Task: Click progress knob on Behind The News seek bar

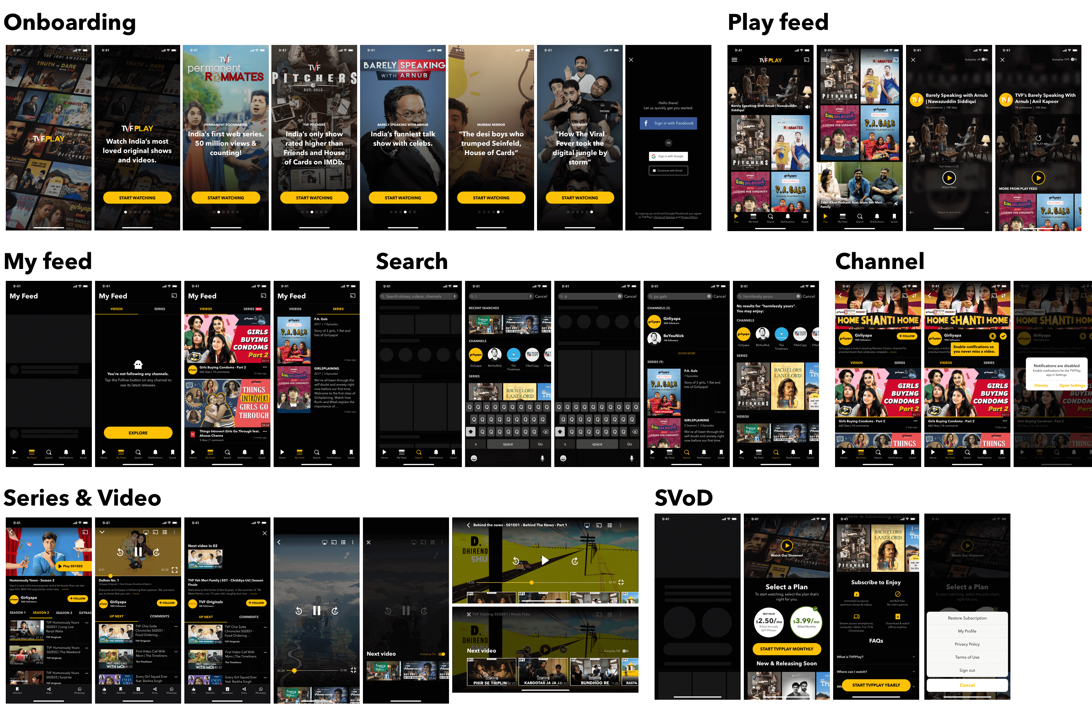Action: (531, 582)
